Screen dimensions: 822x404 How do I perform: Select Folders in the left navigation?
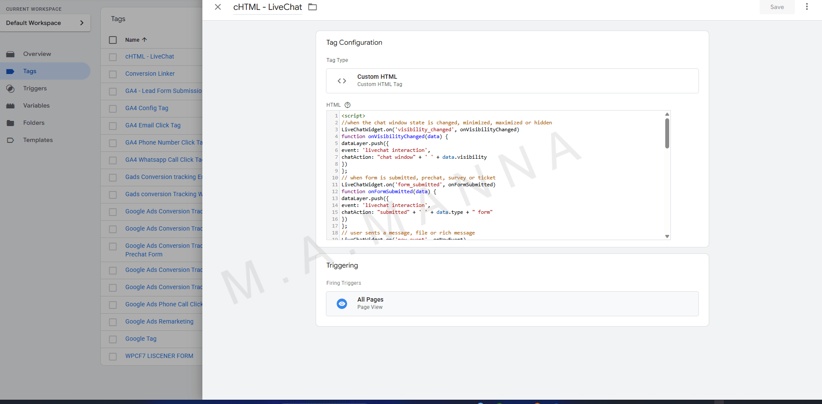(34, 123)
